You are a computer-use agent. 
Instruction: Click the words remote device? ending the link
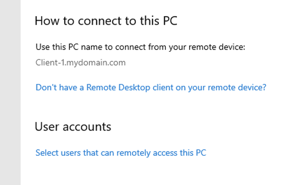[x=237, y=88]
